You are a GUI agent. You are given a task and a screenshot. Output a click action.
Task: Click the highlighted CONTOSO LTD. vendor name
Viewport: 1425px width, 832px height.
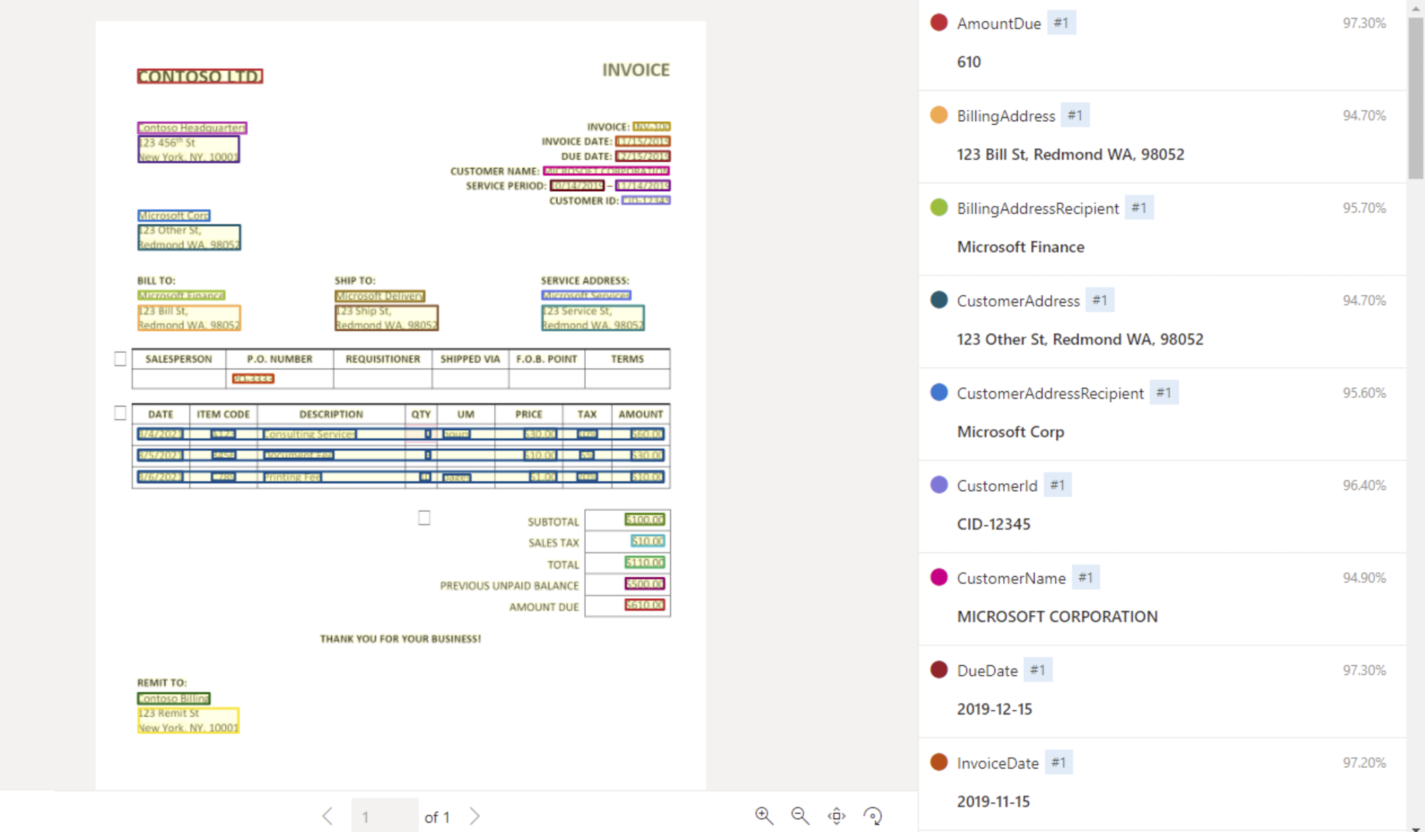click(200, 76)
